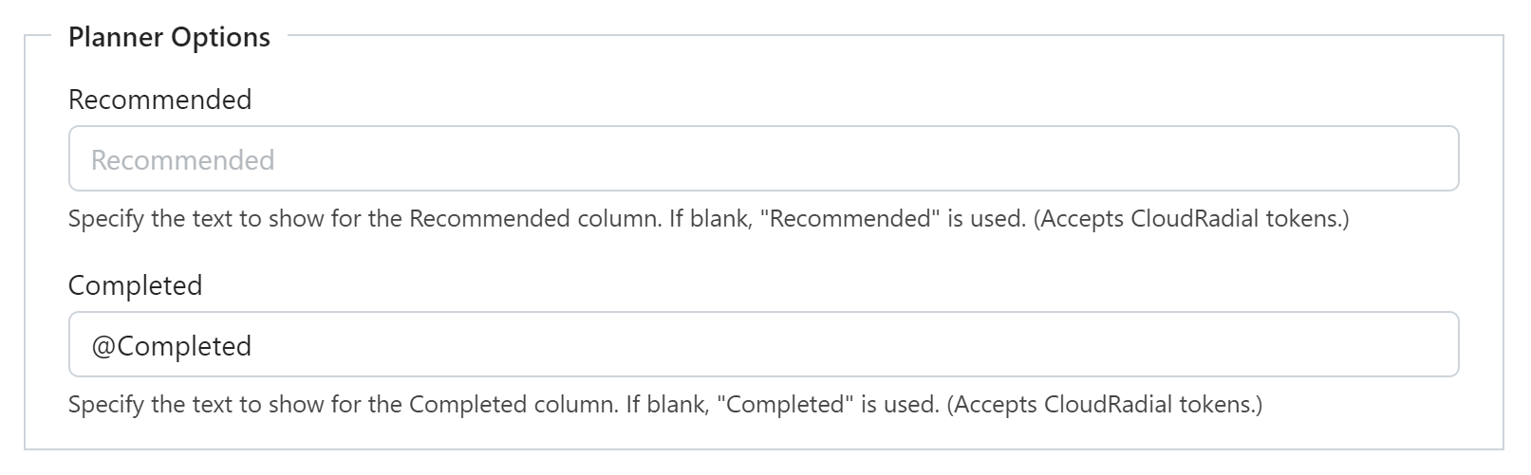This screenshot has height=475, width=1531.
Task: Click the Planner Options fieldset border title
Action: coord(169,37)
